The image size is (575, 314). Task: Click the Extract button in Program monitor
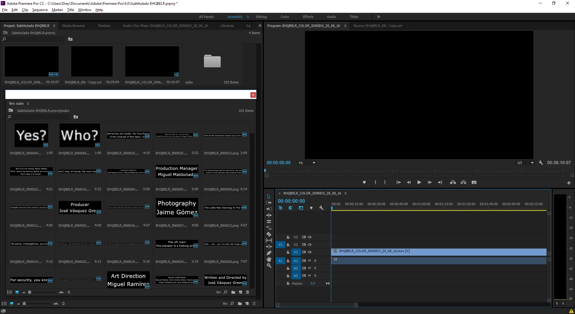[464, 182]
